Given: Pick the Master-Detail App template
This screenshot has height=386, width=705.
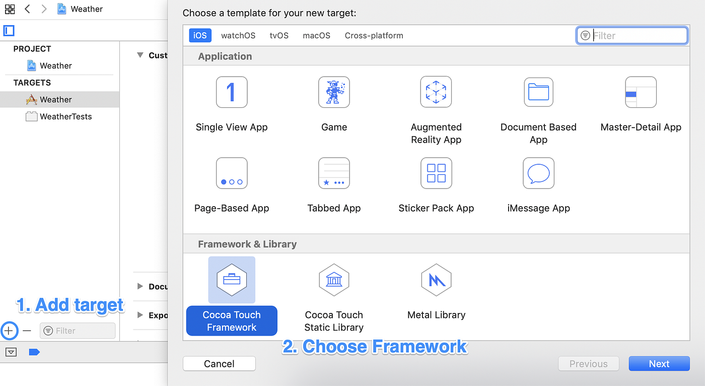Looking at the screenshot, I should click(641, 101).
